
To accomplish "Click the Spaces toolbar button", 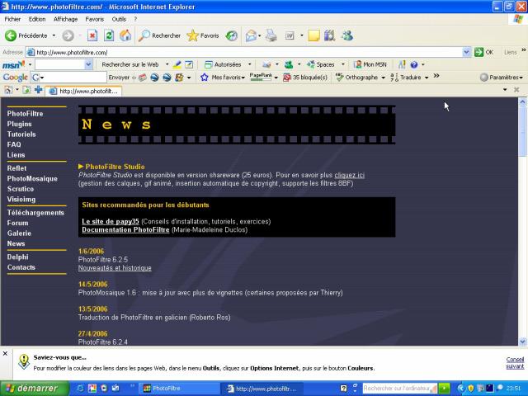I will (321, 64).
